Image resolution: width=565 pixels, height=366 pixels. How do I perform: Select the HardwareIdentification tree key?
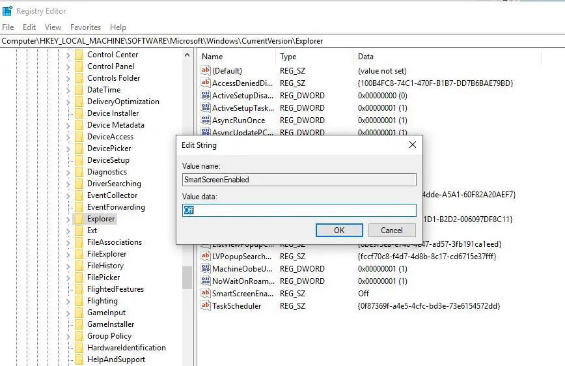coord(126,348)
